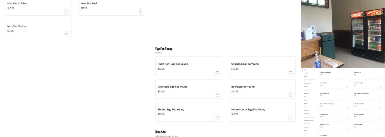Screen dimensions: 385x137
Task: Add Moo Shu Shrimp with plus icon
Action: click(x=67, y=34)
